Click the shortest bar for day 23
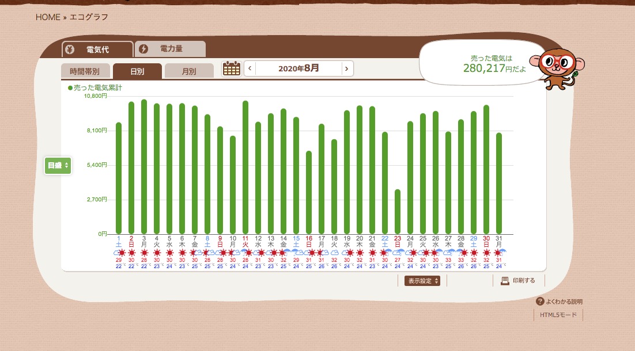The width and height of the screenshot is (635, 351). pyautogui.click(x=398, y=212)
